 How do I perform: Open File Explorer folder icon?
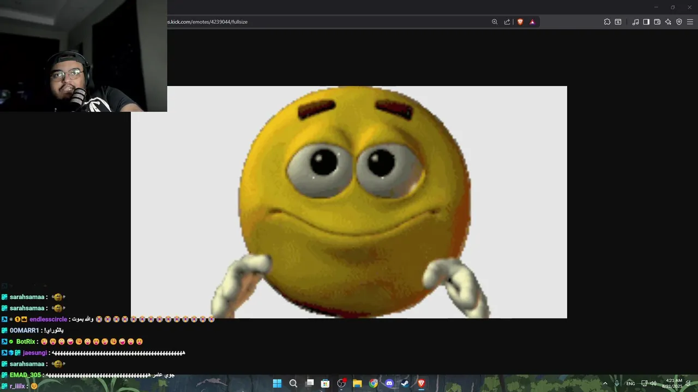pyautogui.click(x=357, y=383)
